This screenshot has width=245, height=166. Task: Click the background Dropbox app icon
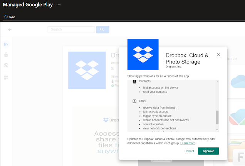coord(87,70)
